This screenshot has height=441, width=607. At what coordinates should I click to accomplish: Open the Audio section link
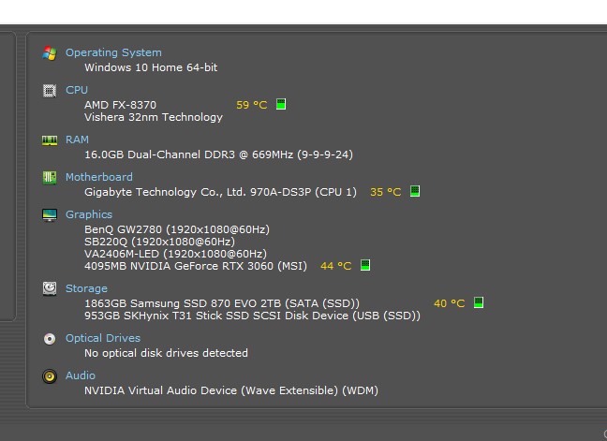coord(81,375)
